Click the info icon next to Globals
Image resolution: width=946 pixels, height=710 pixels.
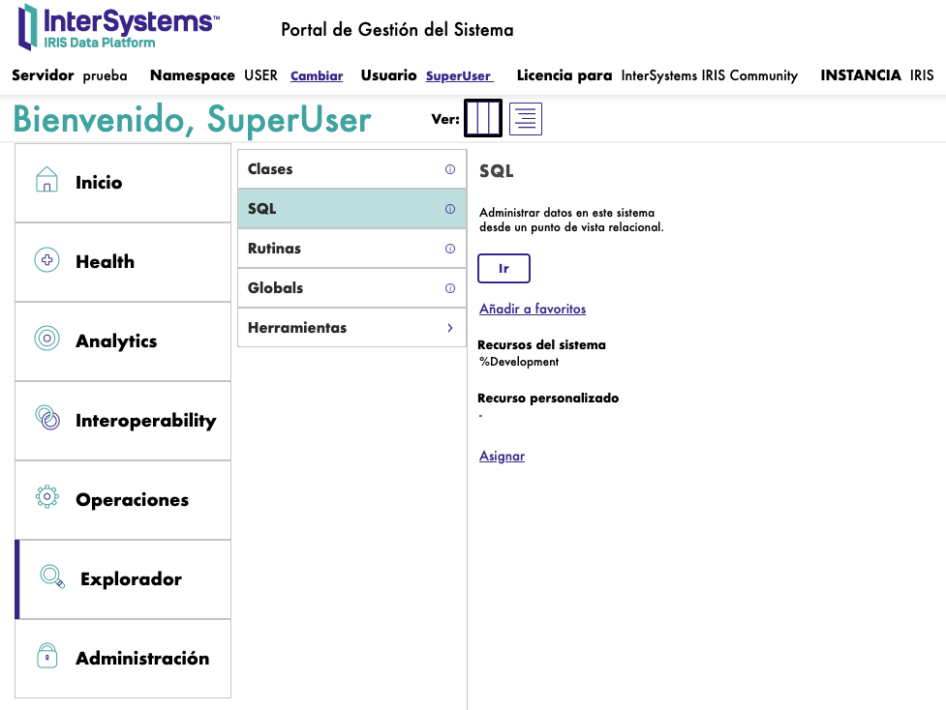coord(450,288)
